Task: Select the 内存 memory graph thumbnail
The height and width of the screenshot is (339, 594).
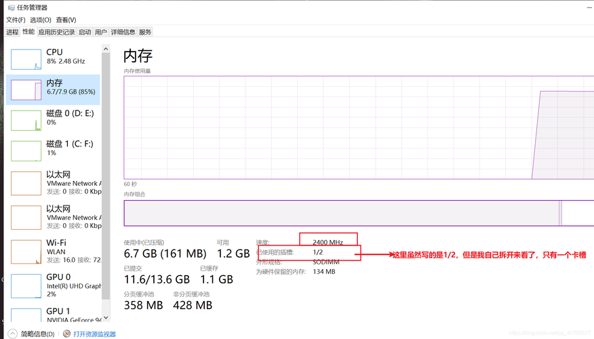Action: (26, 89)
